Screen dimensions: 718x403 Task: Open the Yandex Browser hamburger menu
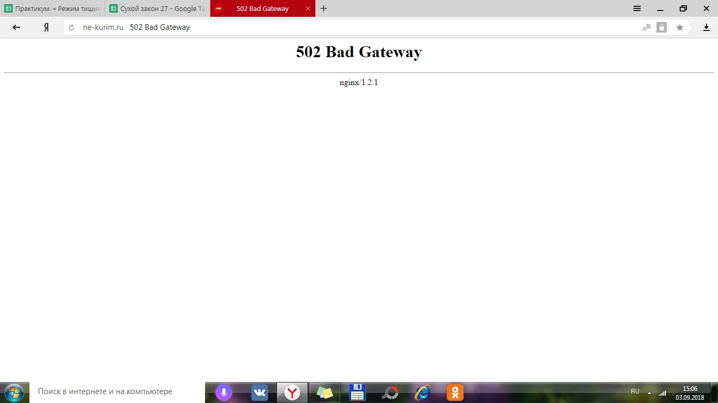point(637,8)
